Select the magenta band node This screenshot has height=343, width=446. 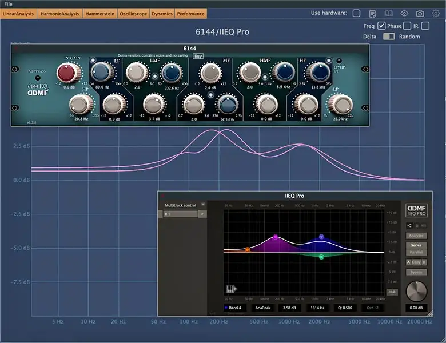(276, 237)
